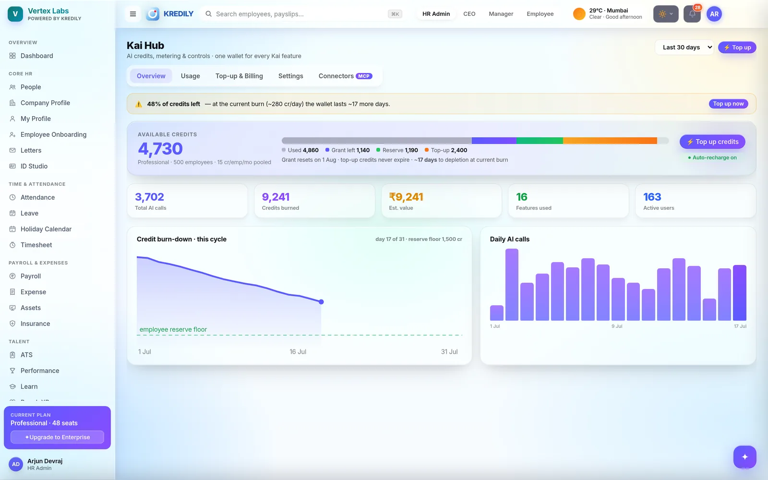This screenshot has width=768, height=480.
Task: Click the ATS icon
Action: (x=12, y=355)
